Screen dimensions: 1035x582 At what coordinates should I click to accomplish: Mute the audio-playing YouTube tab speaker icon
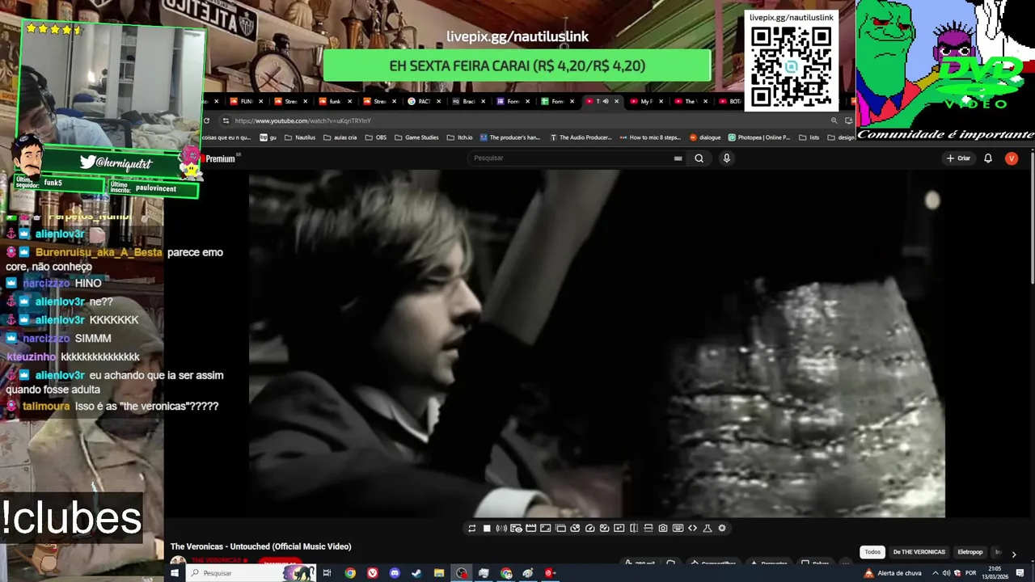pyautogui.click(x=606, y=102)
